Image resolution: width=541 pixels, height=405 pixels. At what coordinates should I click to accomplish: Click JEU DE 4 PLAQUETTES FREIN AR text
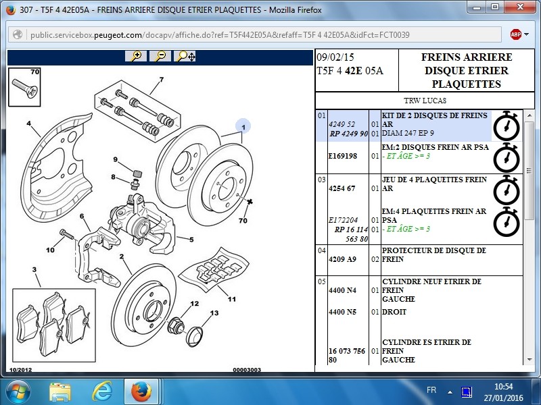(x=434, y=184)
